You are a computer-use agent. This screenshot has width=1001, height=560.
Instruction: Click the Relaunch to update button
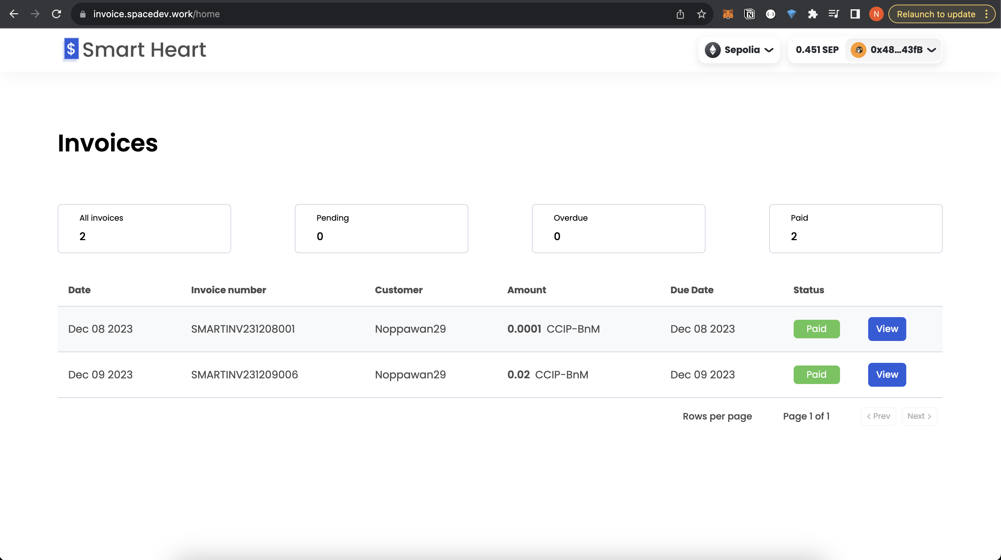coord(936,14)
